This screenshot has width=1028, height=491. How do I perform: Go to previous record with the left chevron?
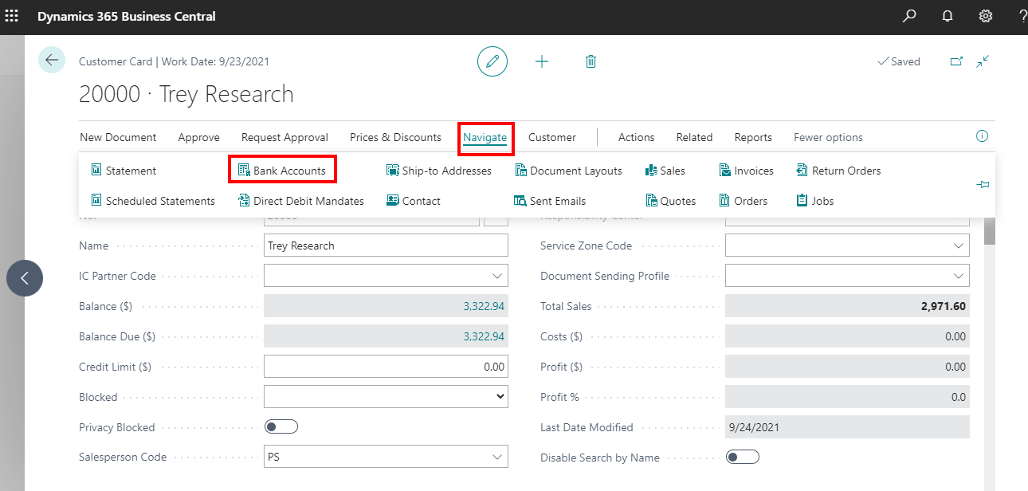(x=25, y=278)
